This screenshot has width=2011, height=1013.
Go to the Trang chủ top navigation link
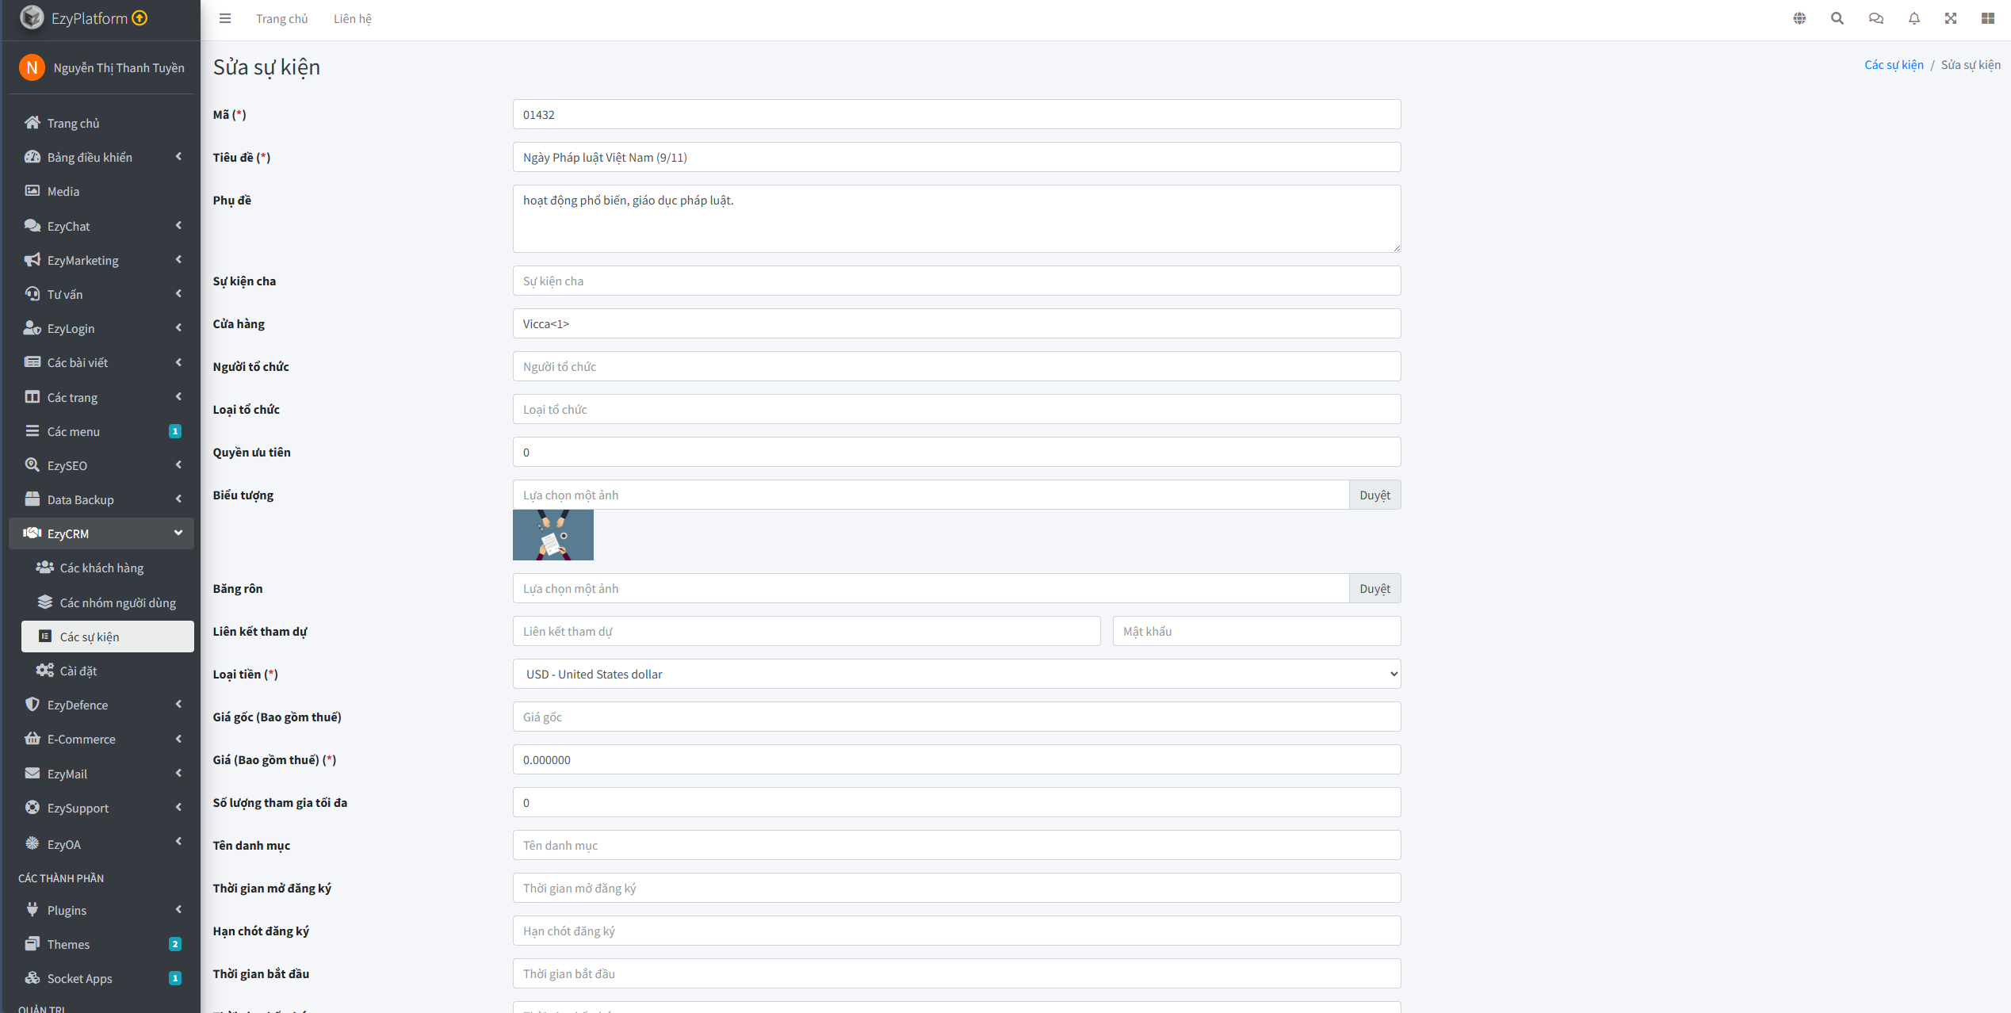click(281, 18)
